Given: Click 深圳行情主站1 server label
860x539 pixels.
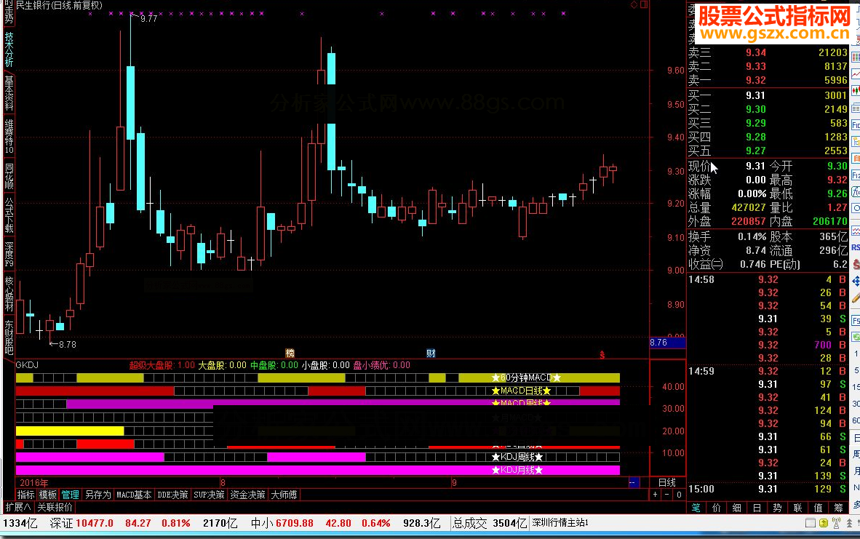Looking at the screenshot, I should click(x=560, y=523).
